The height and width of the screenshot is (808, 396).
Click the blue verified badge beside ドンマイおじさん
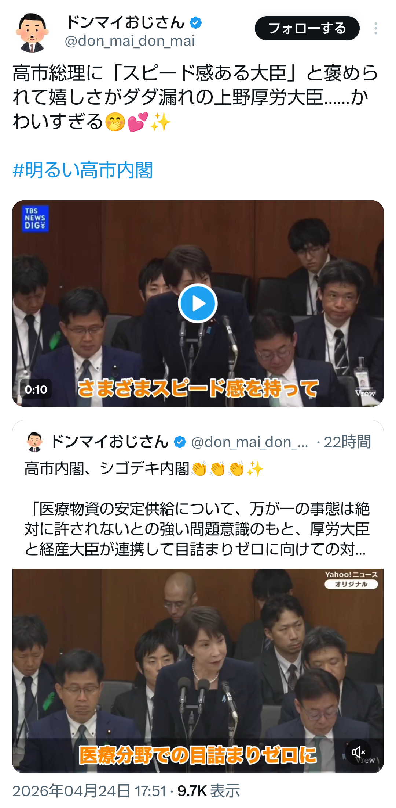click(x=195, y=23)
